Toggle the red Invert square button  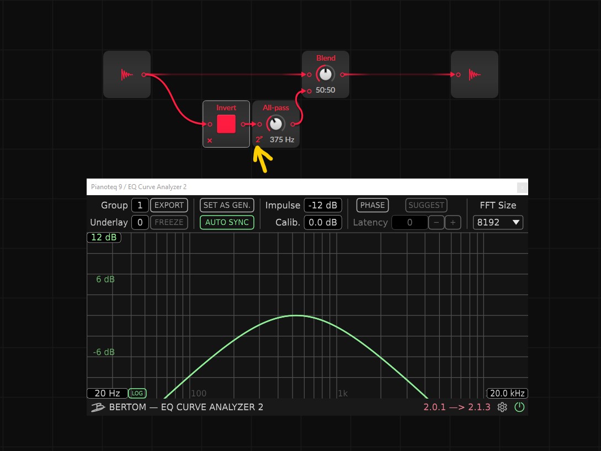click(x=226, y=124)
